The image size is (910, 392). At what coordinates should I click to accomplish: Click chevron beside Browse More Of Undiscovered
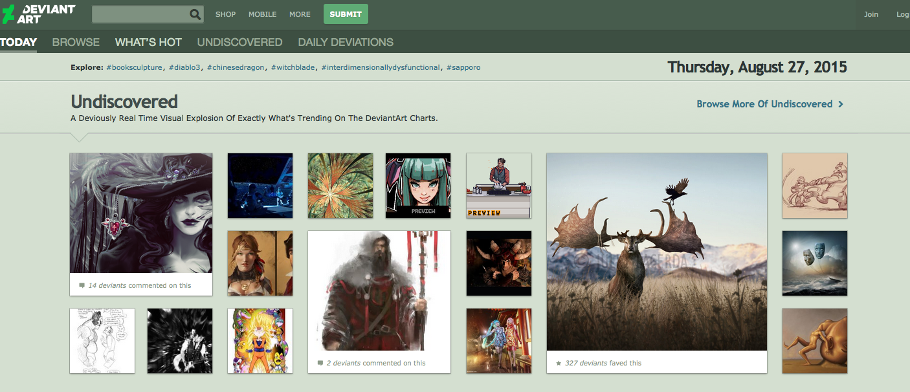point(841,104)
